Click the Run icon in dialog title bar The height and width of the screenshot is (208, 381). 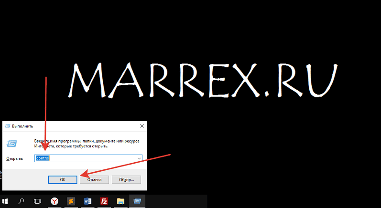[x=8, y=126]
